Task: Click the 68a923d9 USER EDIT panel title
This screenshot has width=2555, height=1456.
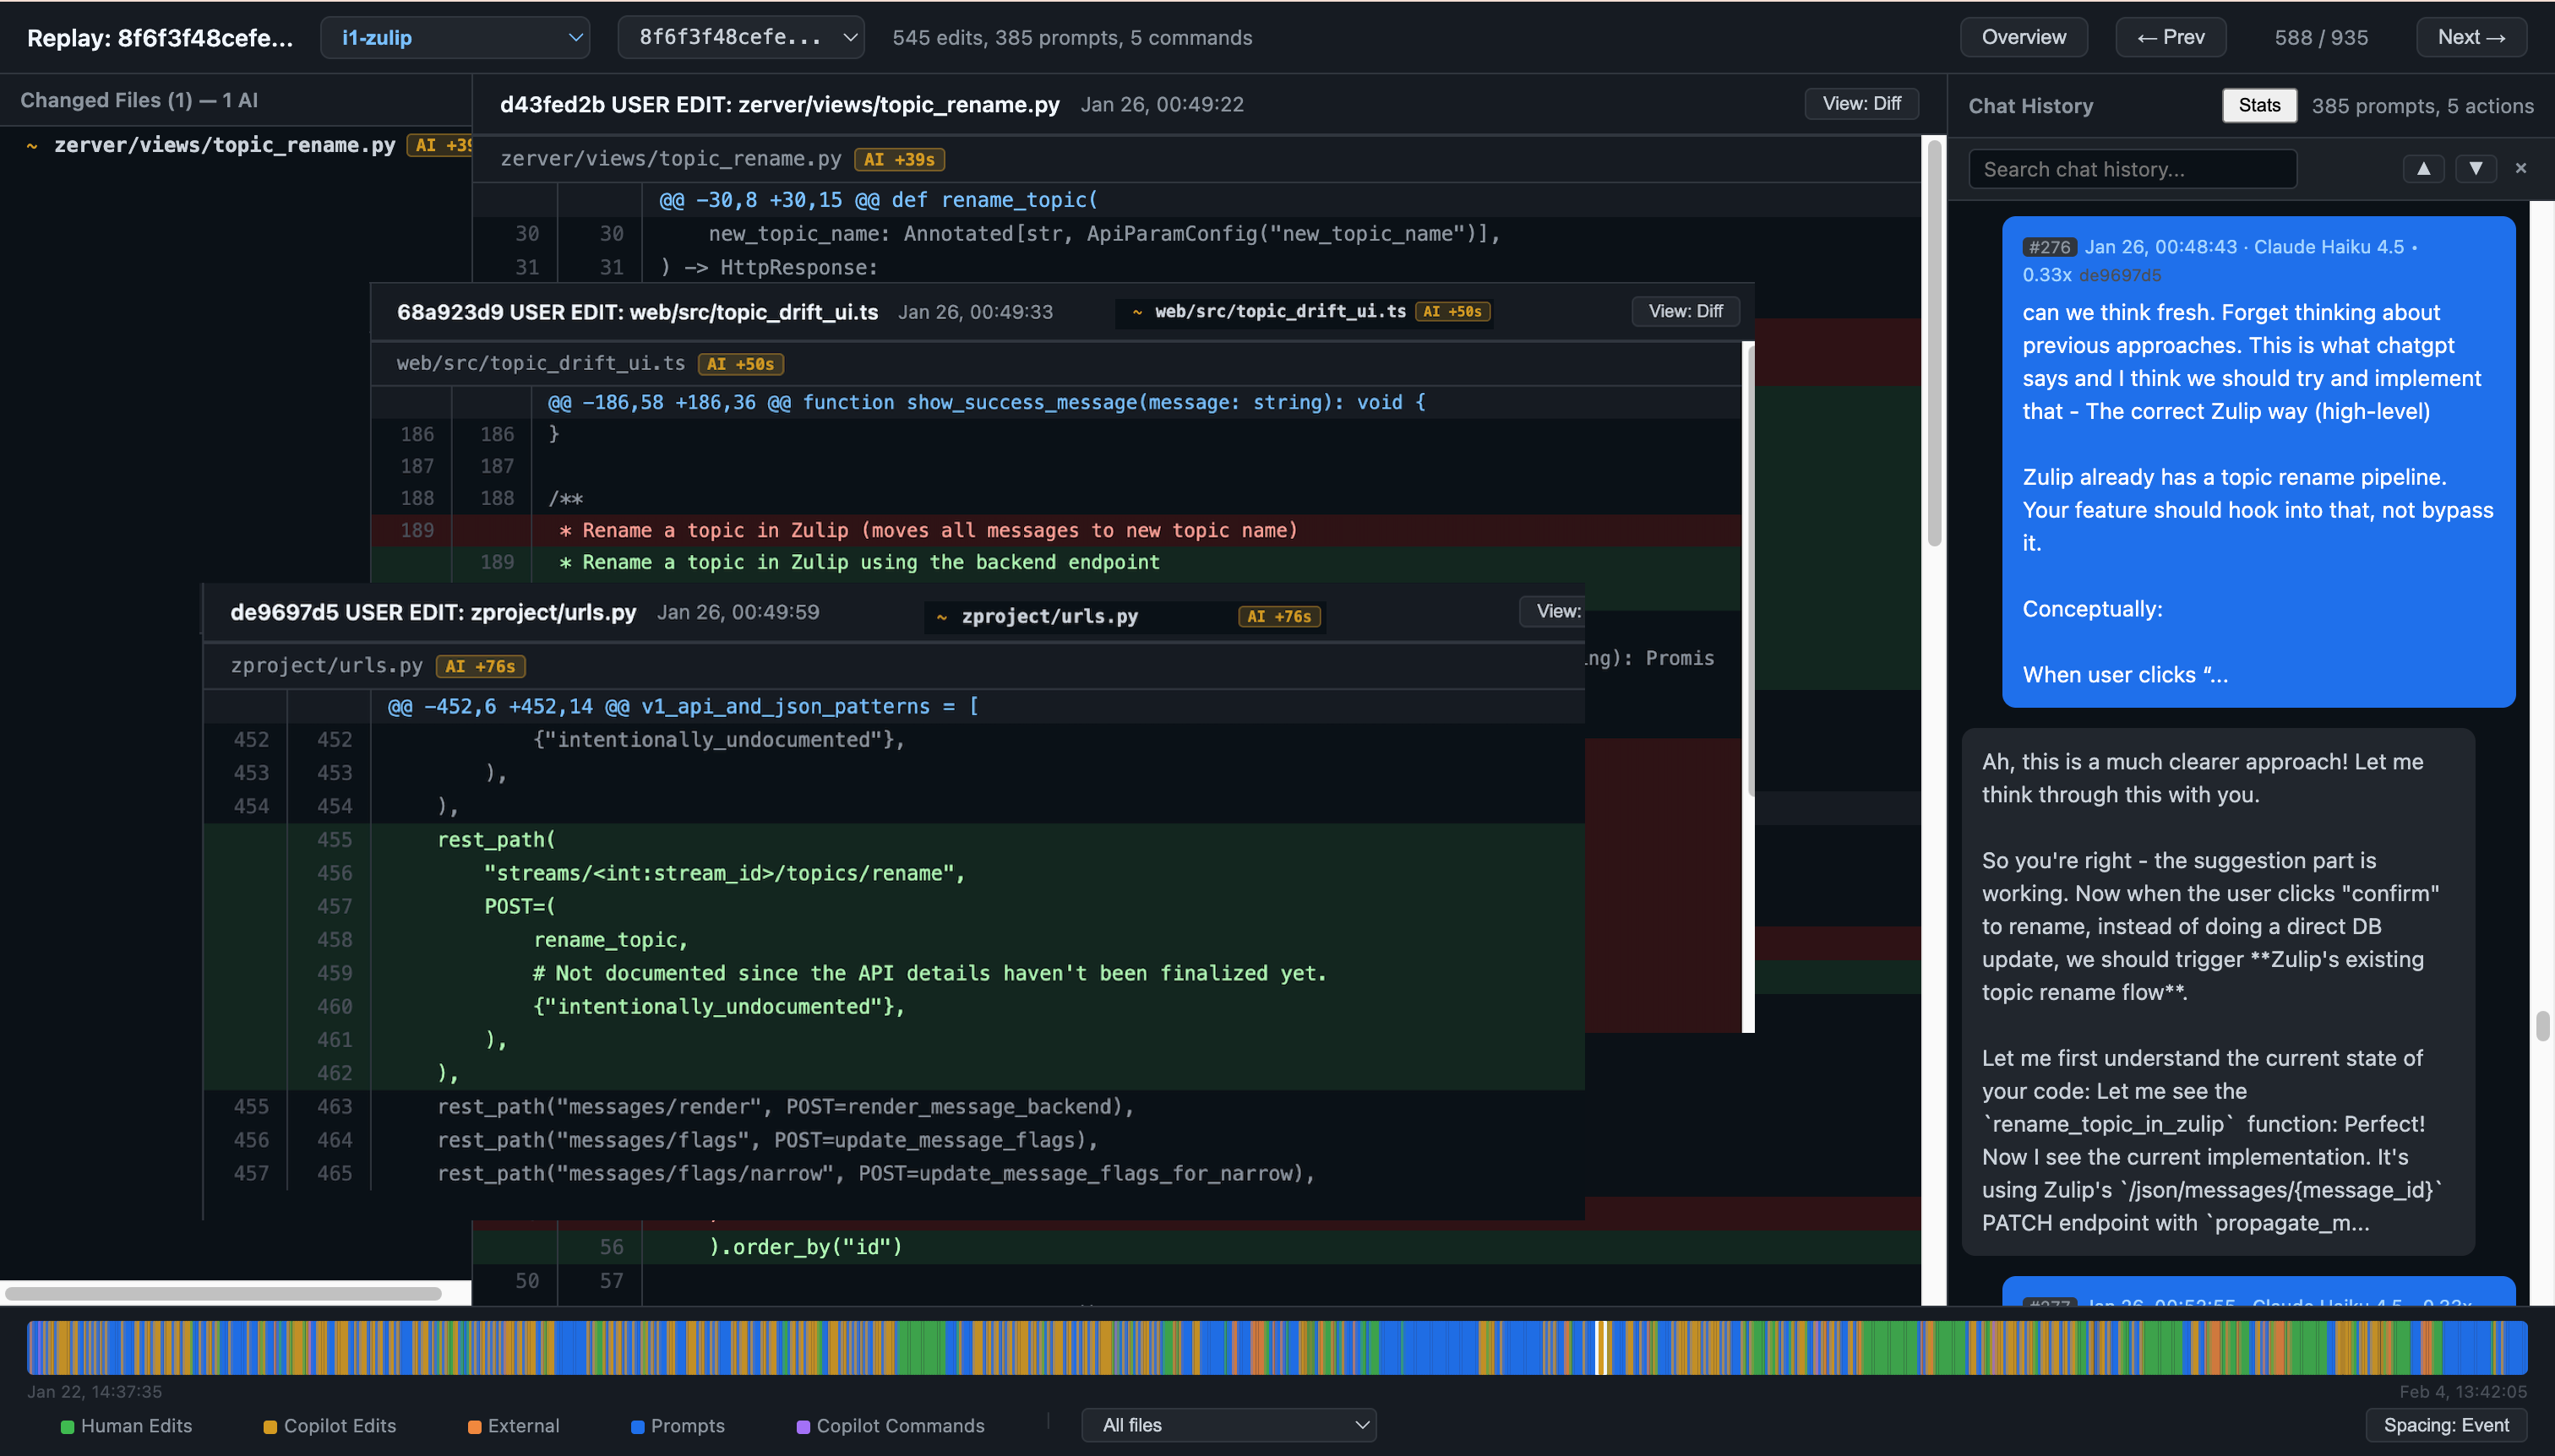Action: pos(637,312)
